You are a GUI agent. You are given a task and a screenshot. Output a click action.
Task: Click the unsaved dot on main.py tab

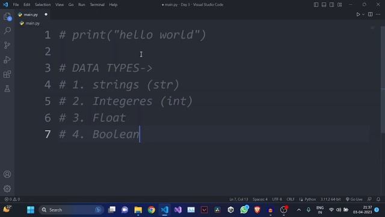(x=46, y=14)
